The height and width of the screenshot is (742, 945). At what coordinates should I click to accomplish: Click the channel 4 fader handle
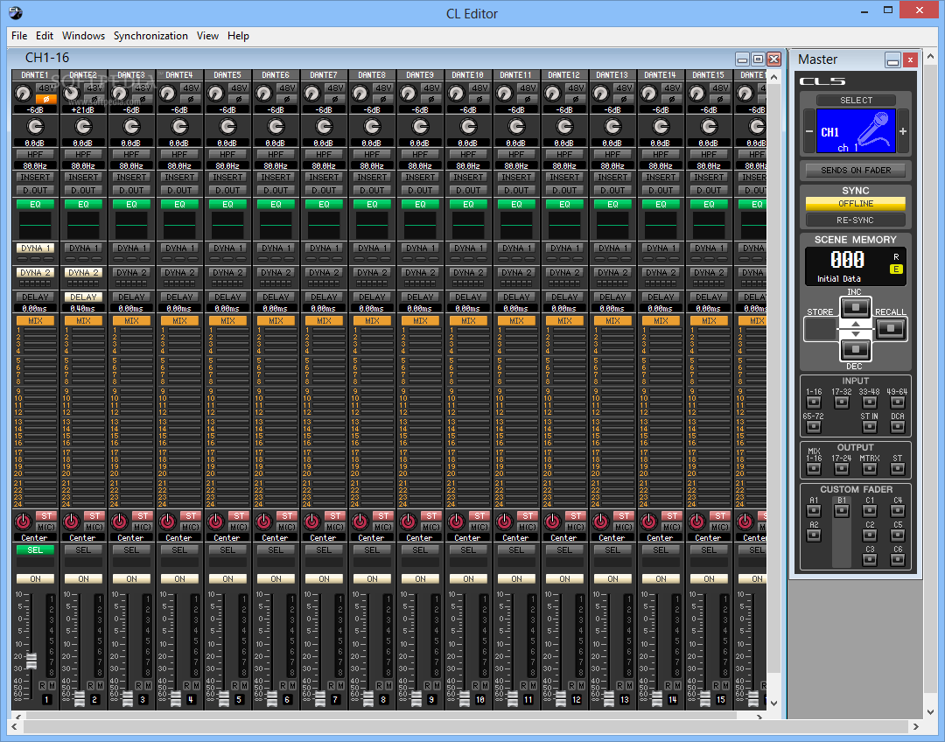tap(175, 700)
